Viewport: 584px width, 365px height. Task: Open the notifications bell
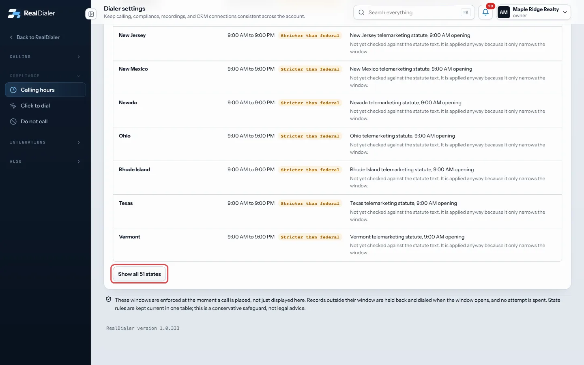click(x=485, y=13)
